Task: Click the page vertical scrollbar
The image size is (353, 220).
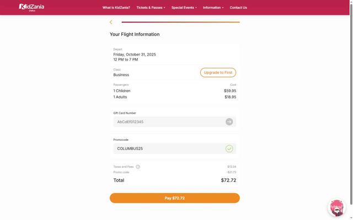Action: click(351, 110)
